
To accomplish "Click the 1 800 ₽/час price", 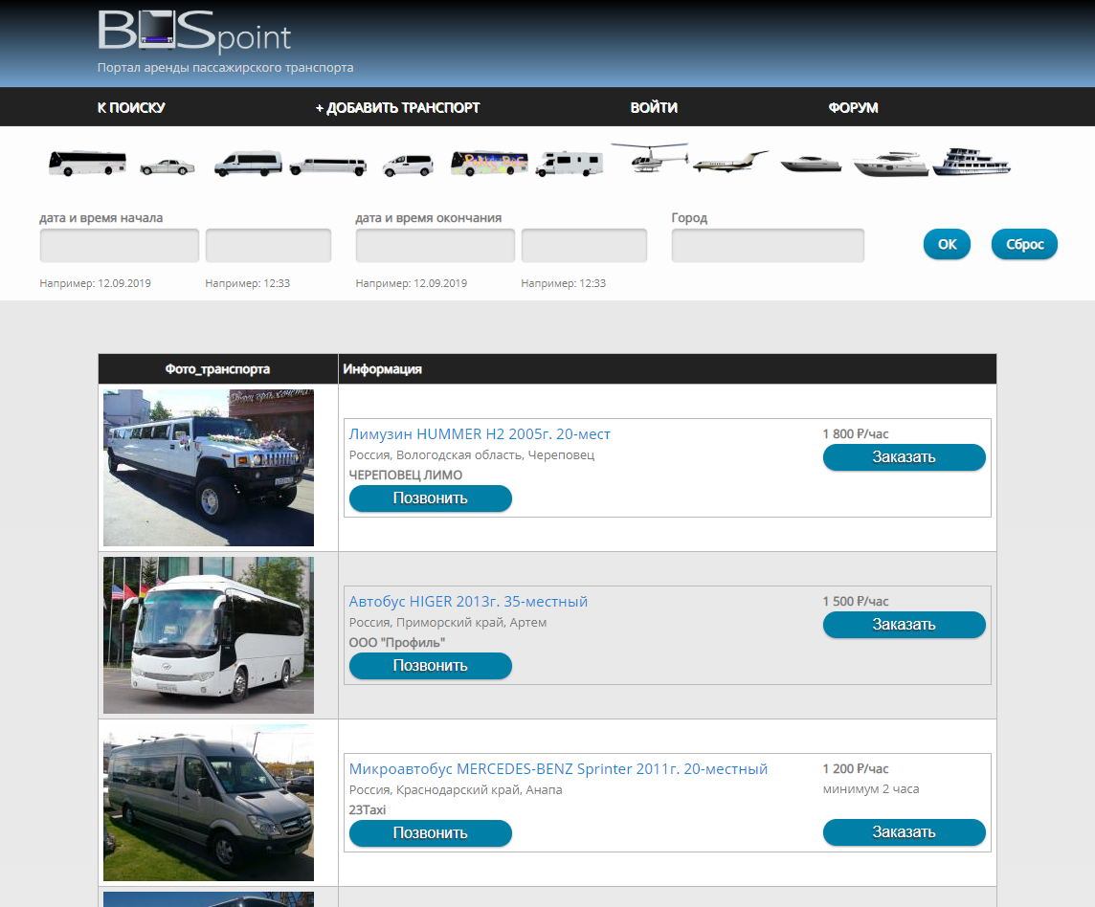I will (856, 433).
